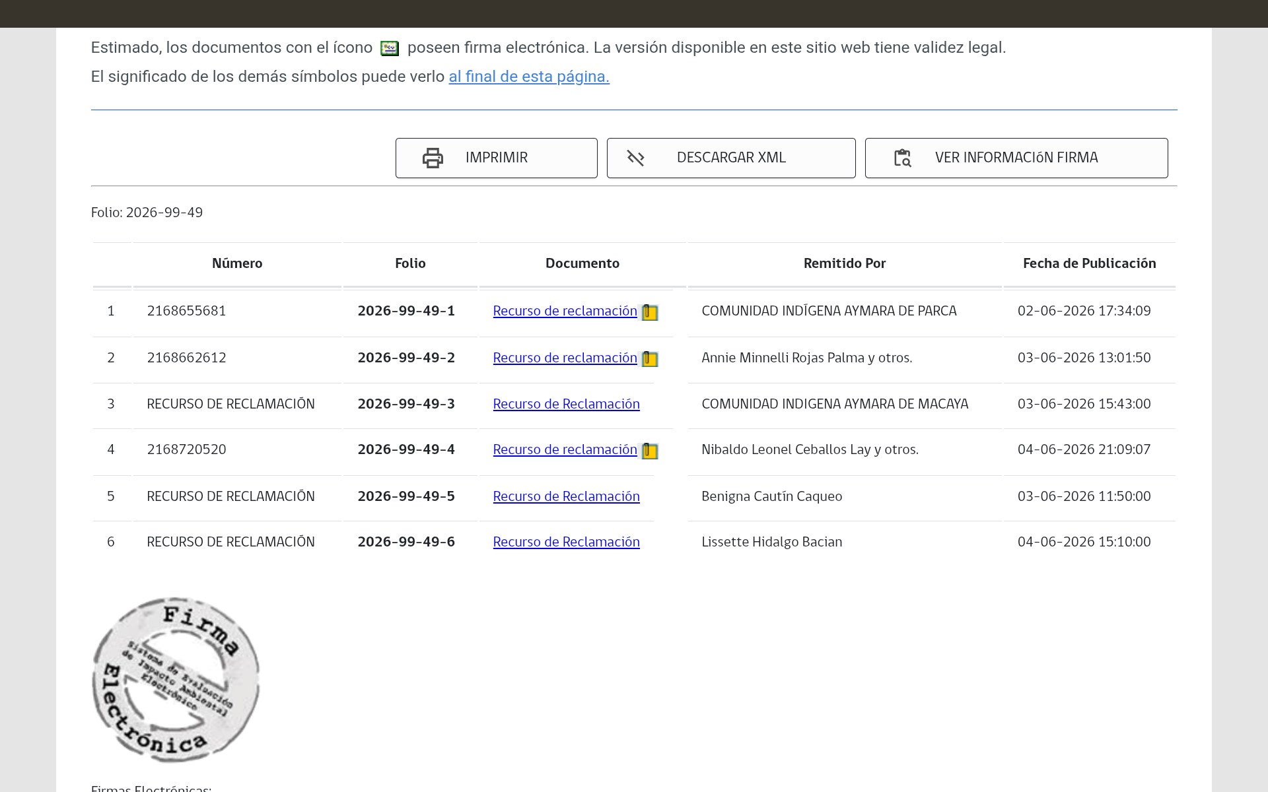Click the electronic signature icon in the intro text
This screenshot has height=792, width=1268.
coord(390,48)
